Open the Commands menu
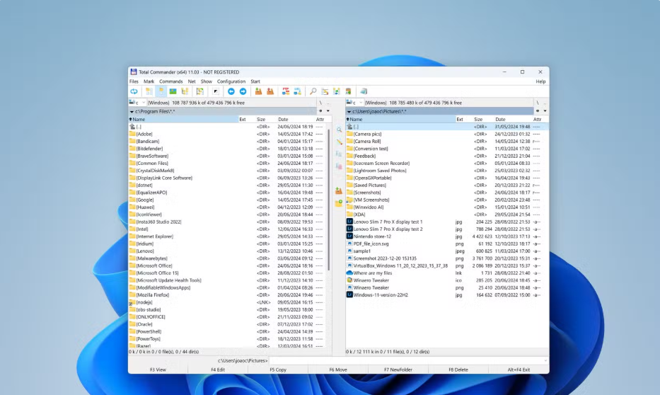Screen dimensions: 660x395 click(x=171, y=81)
